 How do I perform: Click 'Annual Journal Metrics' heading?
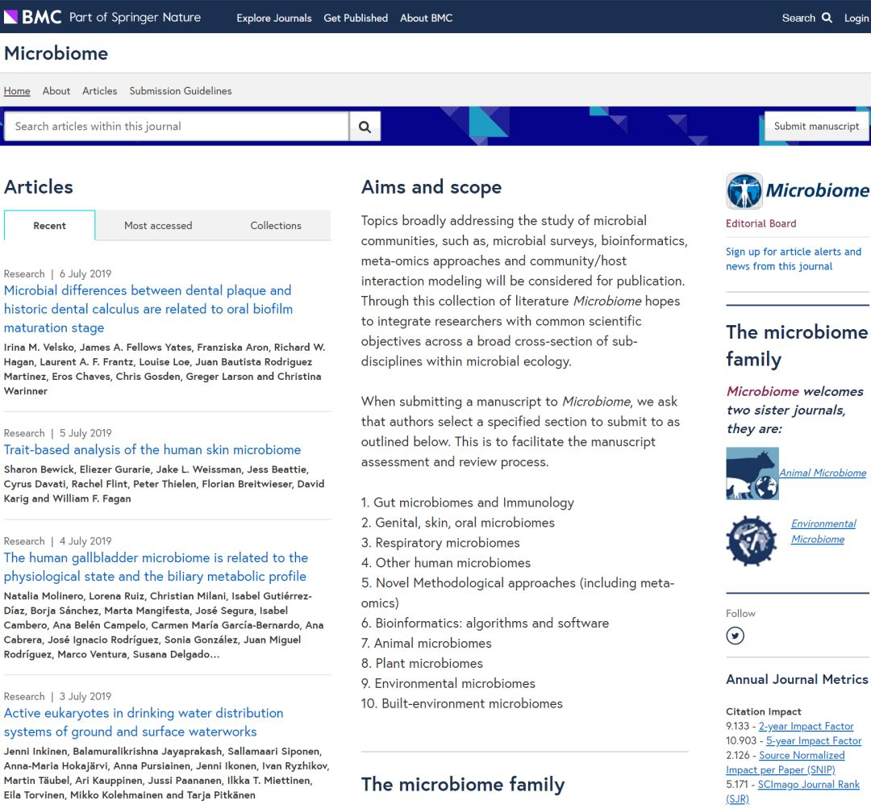pyautogui.click(x=797, y=679)
